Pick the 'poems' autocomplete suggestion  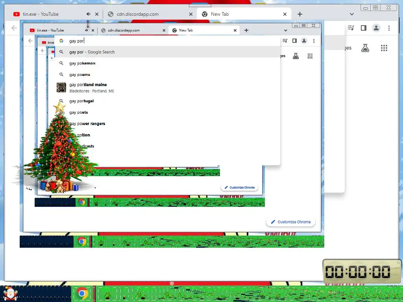167,74
